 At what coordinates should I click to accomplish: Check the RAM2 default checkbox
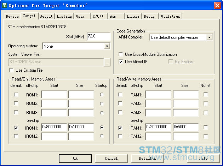120,103
